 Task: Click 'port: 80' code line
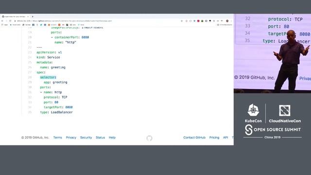51,102
